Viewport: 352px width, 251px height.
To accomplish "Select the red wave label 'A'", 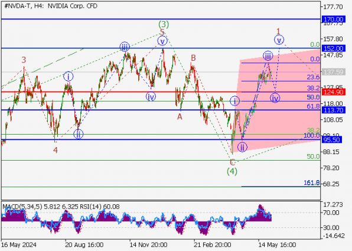I will click(x=180, y=117).
